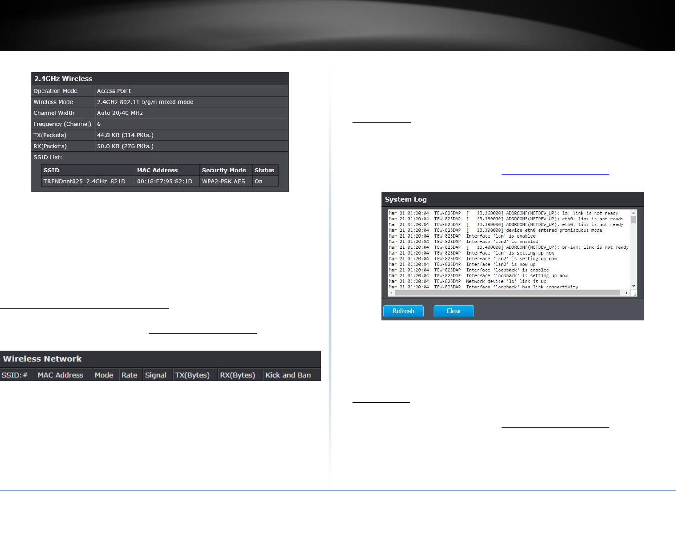Click the "Security Mode" column header
Viewport: 689px width, 534px height.
point(226,170)
